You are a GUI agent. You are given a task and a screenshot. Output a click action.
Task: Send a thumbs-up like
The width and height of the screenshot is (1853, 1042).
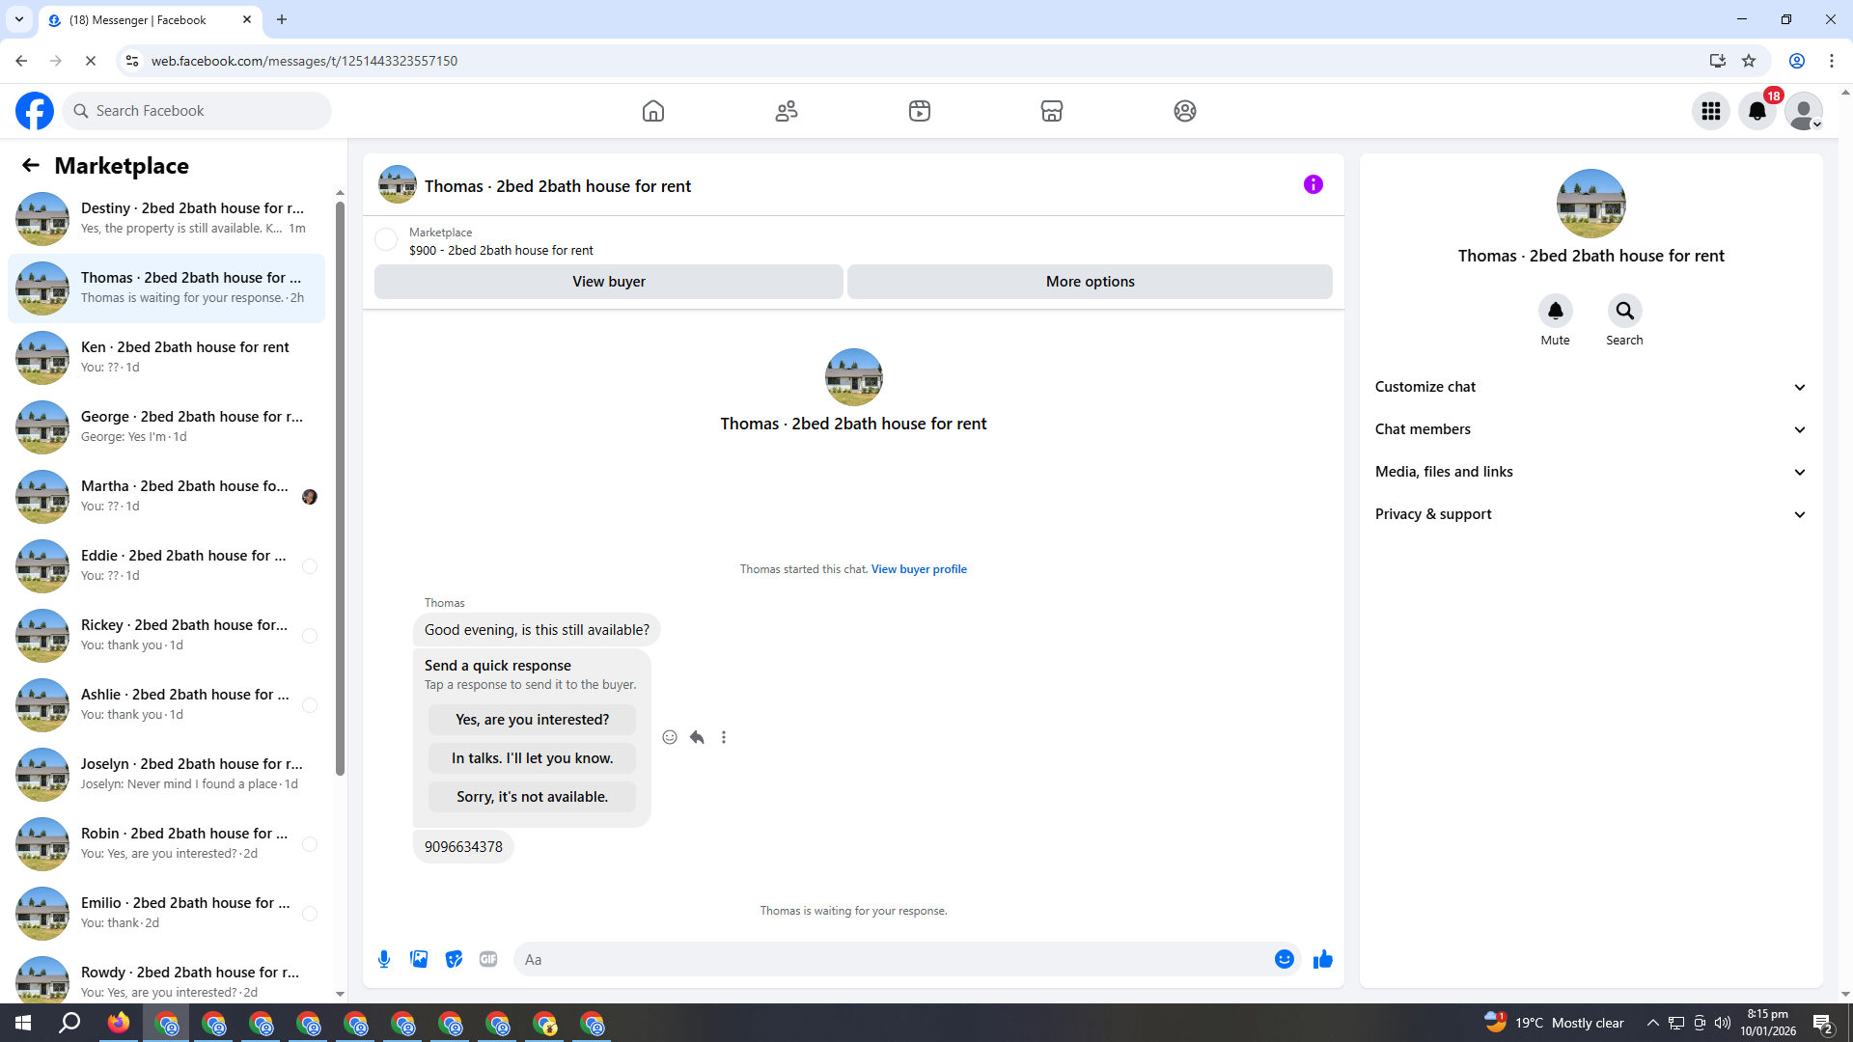pyautogui.click(x=1322, y=959)
